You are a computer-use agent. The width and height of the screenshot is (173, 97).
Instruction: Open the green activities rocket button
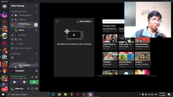point(34,82)
